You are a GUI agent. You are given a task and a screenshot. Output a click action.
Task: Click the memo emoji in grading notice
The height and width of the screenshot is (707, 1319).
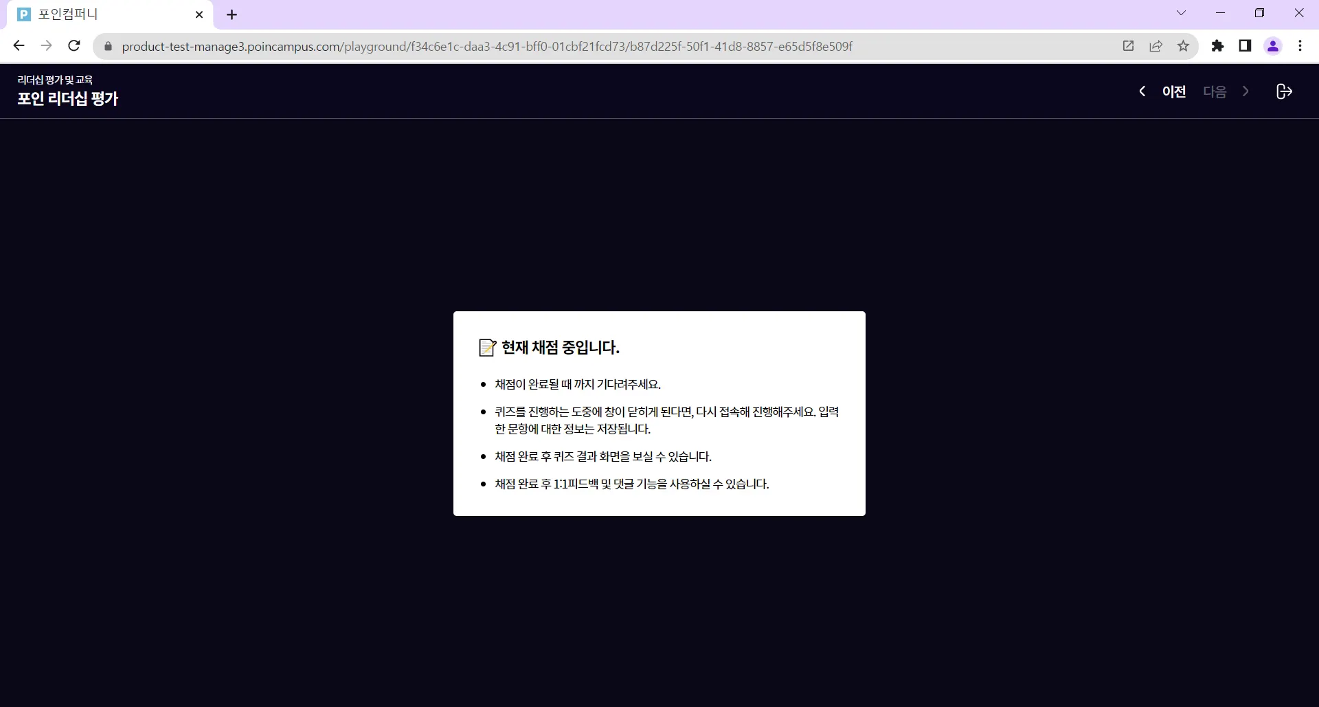487,348
